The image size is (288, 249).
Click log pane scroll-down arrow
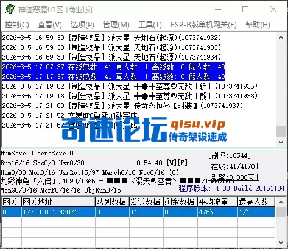[x=281, y=142]
